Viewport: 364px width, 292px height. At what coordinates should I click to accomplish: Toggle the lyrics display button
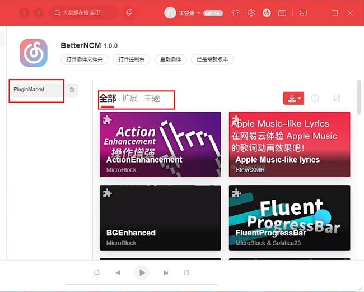point(186,272)
